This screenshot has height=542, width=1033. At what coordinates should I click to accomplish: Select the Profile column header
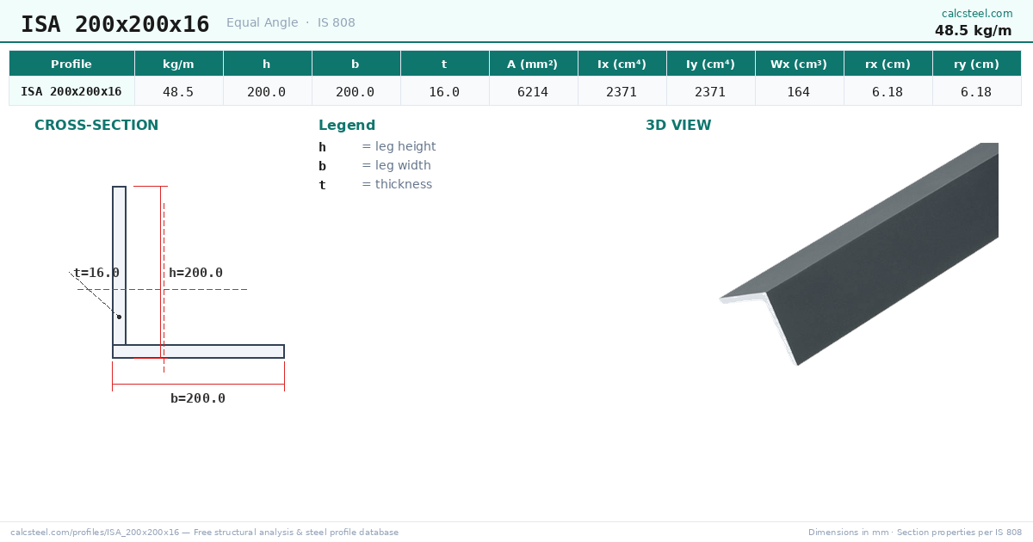71,64
